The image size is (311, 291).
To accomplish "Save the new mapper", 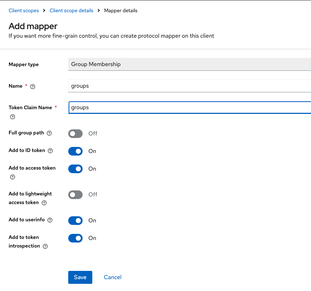I will click(x=80, y=277).
